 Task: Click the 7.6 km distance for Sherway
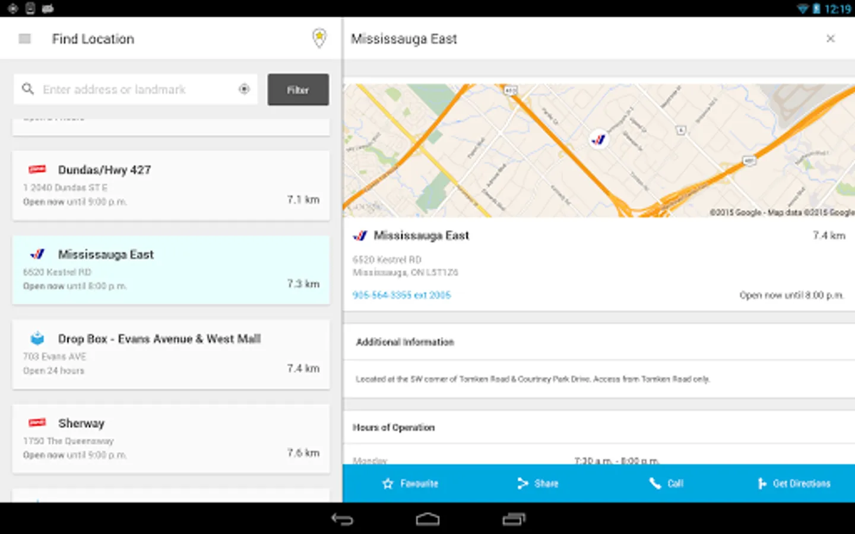[303, 453]
